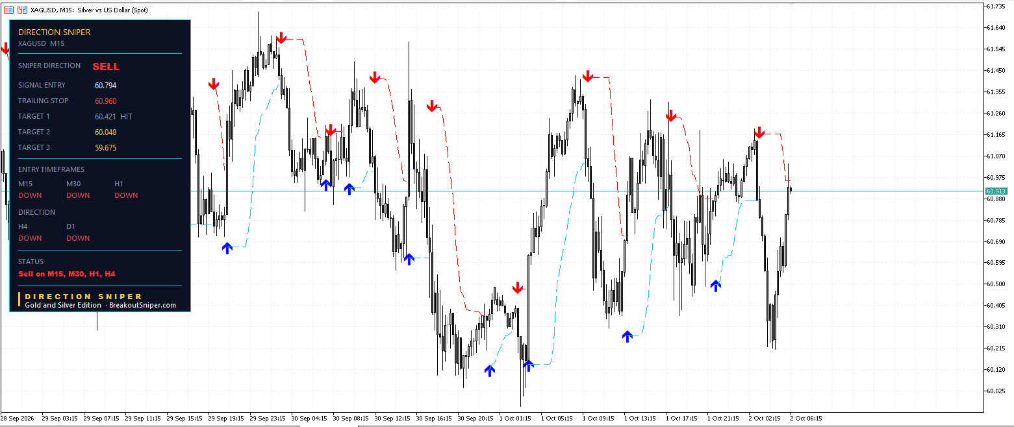Click Target 2 value 60.048
The height and width of the screenshot is (427, 1014).
(106, 132)
